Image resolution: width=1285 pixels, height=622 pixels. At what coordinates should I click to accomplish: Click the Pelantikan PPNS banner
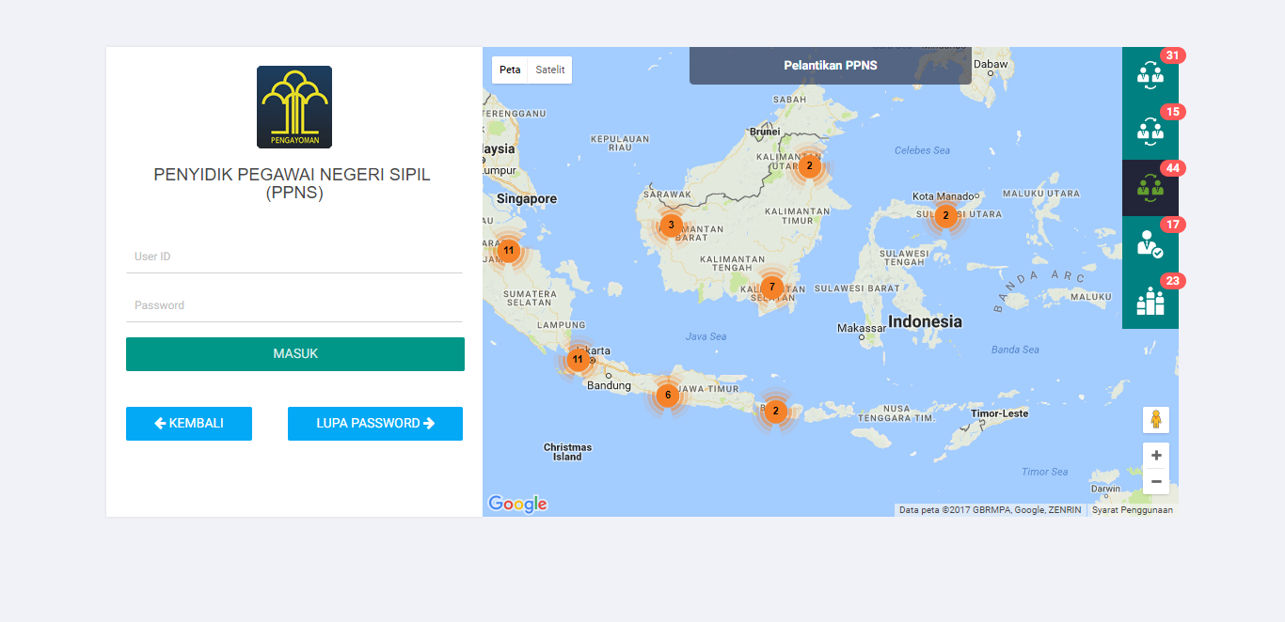point(830,66)
